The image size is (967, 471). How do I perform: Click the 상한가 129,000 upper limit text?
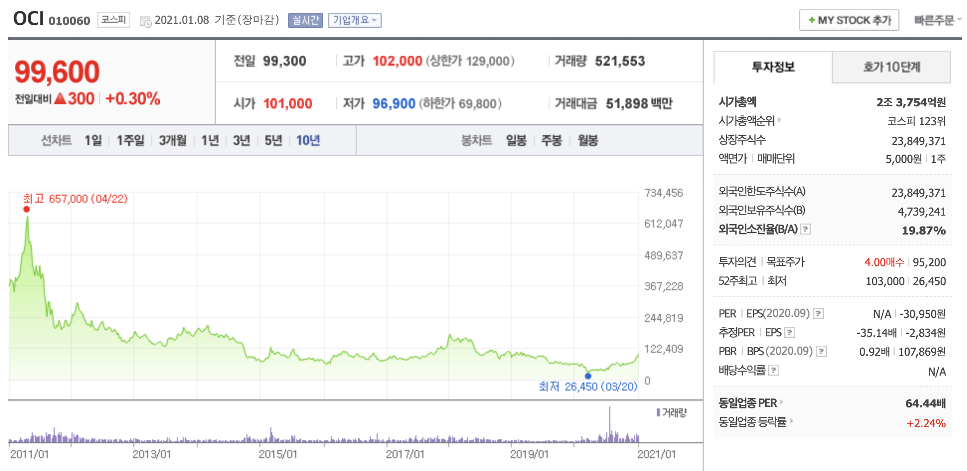(x=470, y=61)
